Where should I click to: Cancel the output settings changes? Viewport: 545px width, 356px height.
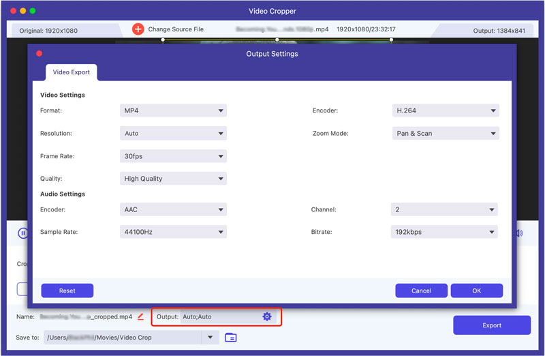421,291
